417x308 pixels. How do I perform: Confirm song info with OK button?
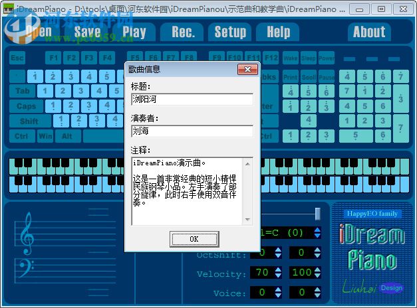pos(194,239)
